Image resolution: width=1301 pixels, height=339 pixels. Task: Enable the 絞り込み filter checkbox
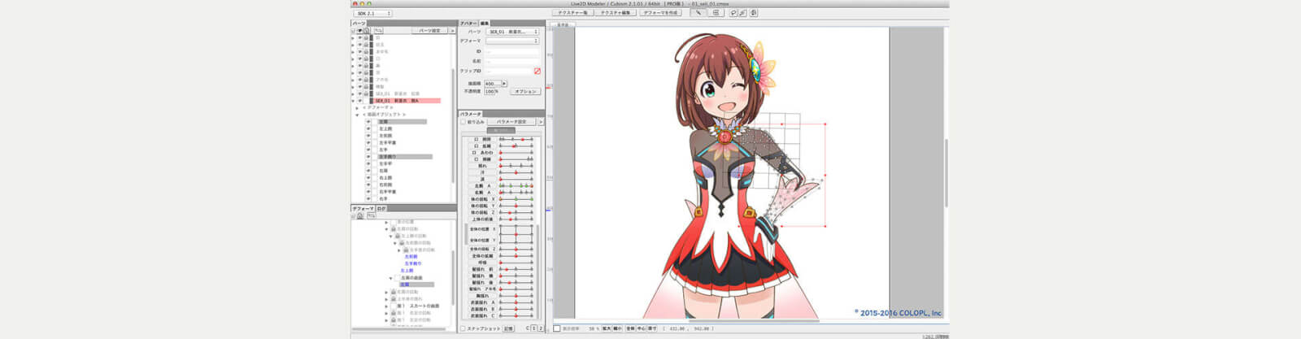tap(463, 122)
